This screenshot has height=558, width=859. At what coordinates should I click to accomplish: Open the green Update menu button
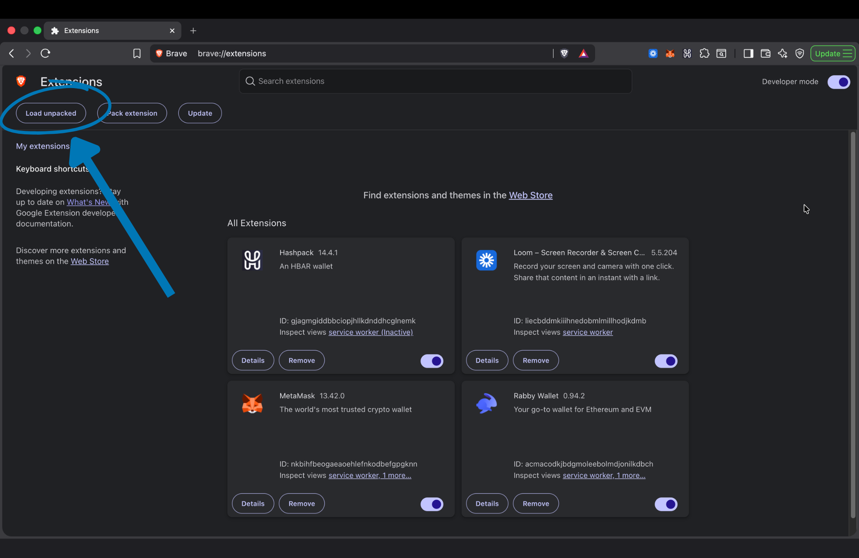click(833, 53)
